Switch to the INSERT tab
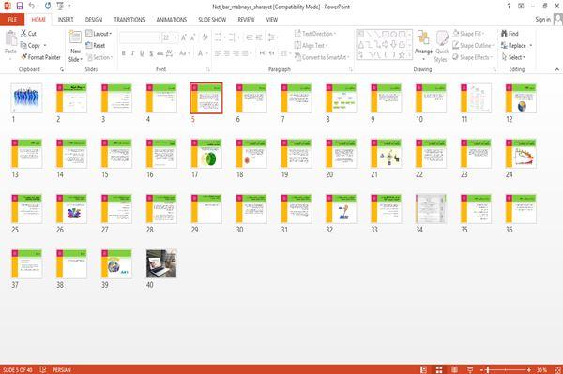Viewport: 563px width, 374px height. 66,20
